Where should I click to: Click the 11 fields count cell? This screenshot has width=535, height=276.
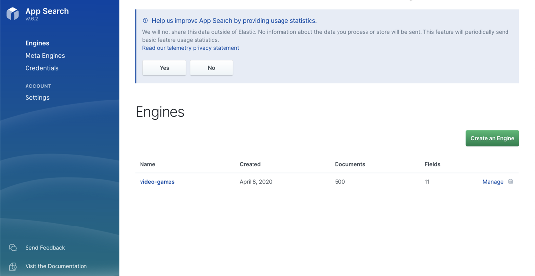pos(427,182)
